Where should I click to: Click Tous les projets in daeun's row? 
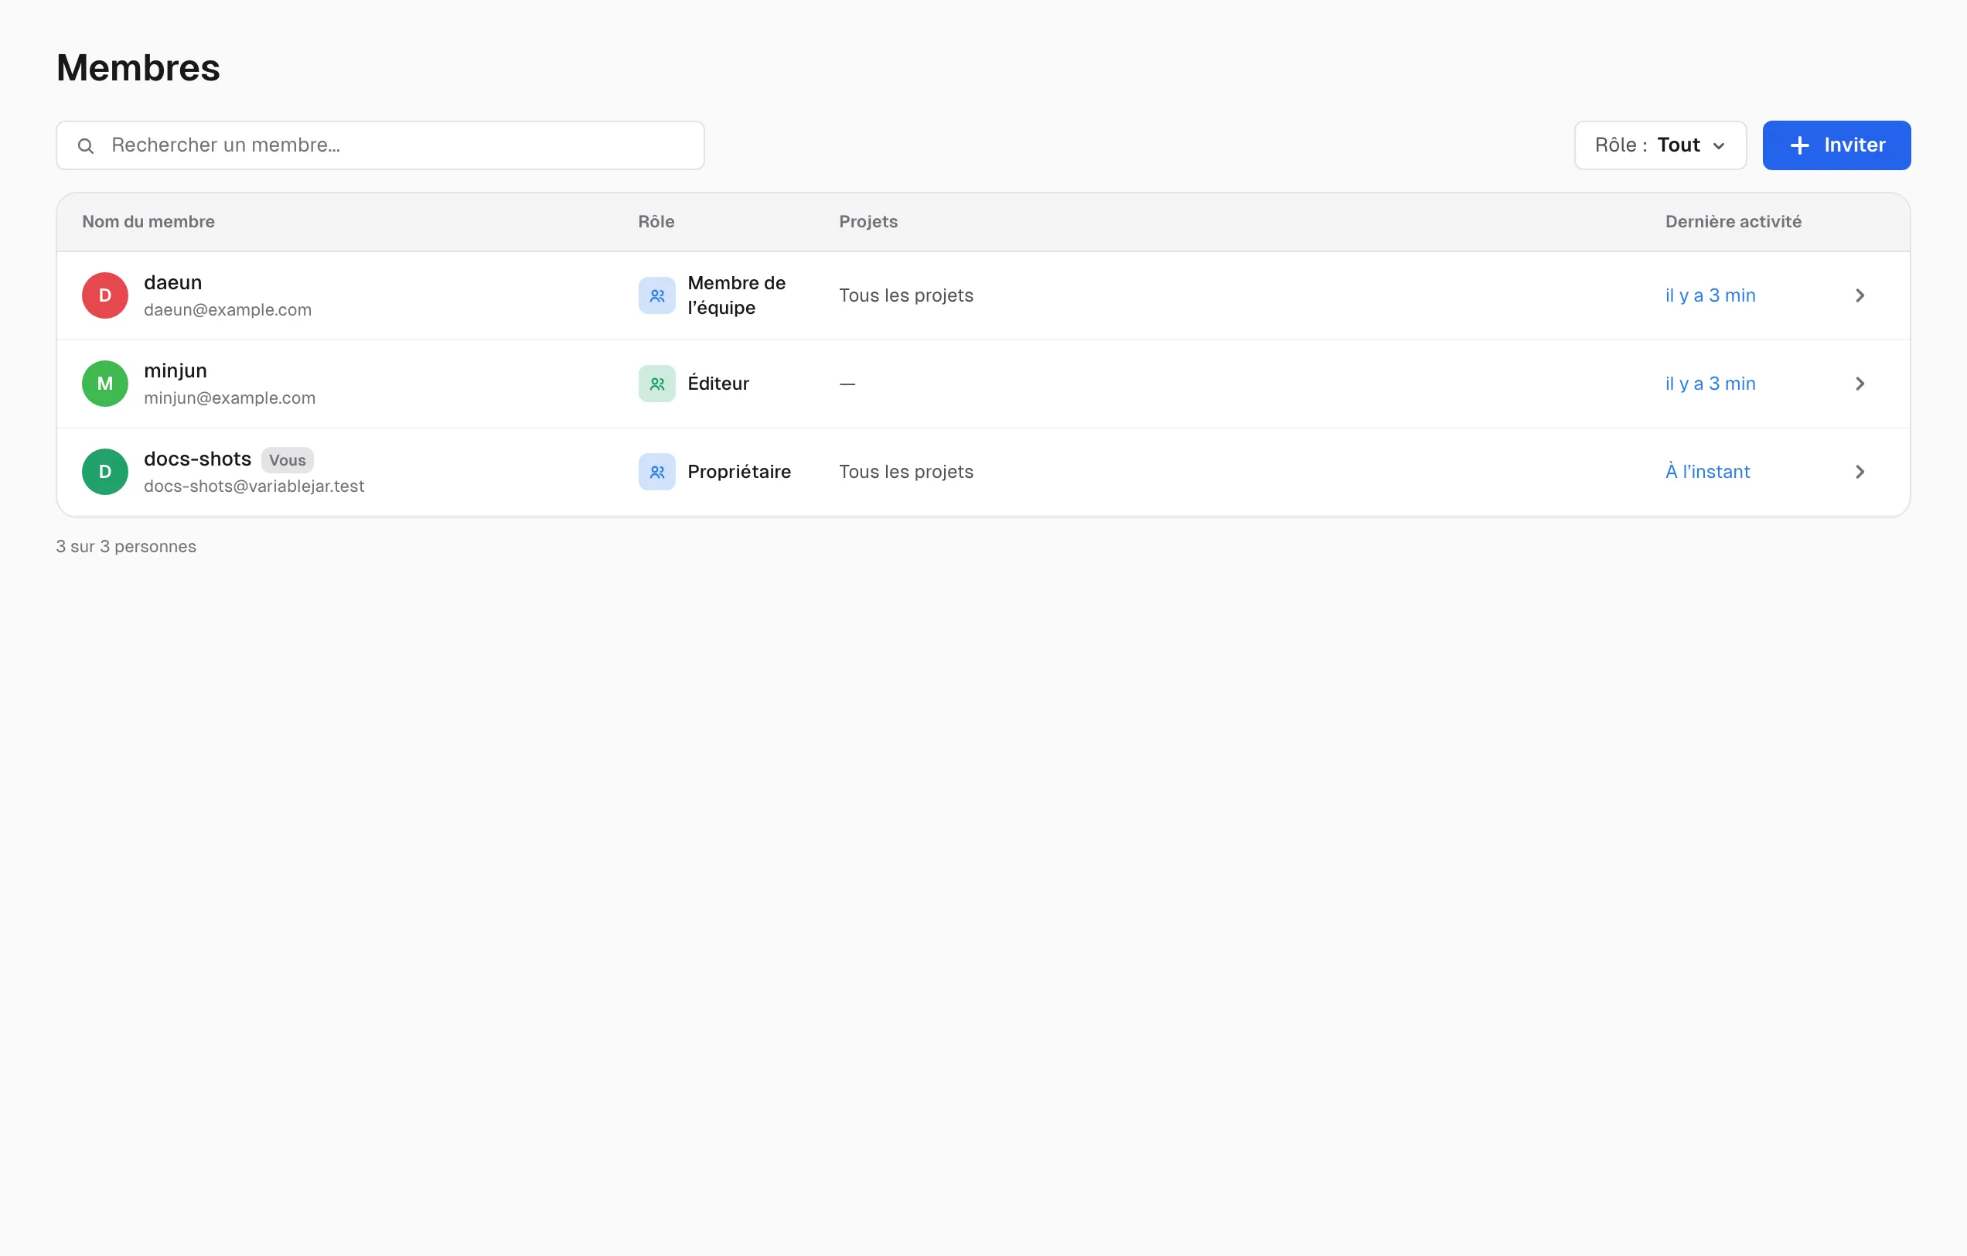(x=906, y=295)
